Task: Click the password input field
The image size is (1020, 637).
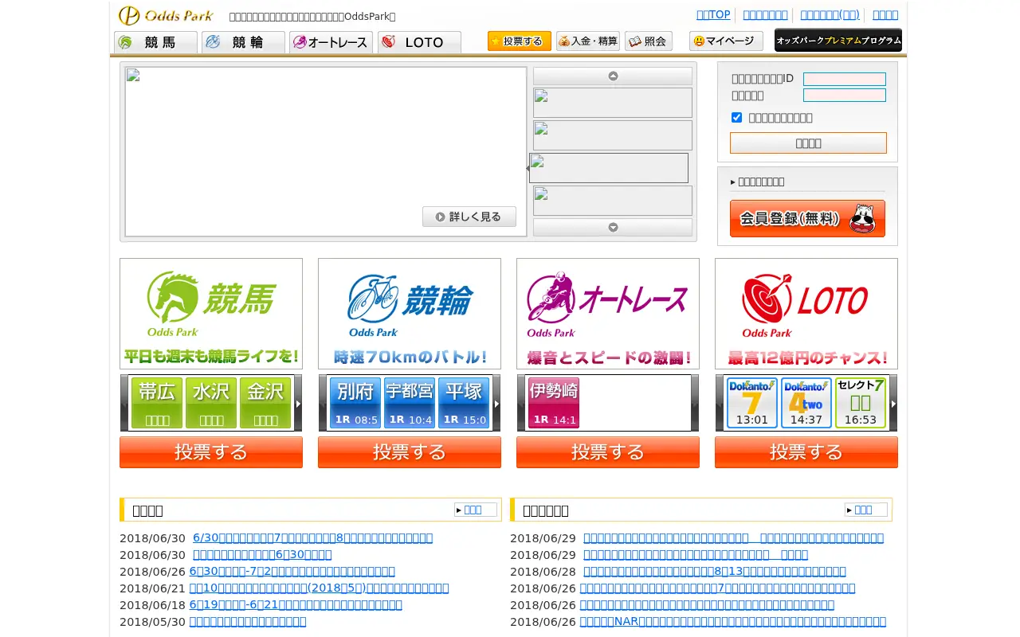Action: click(x=845, y=95)
